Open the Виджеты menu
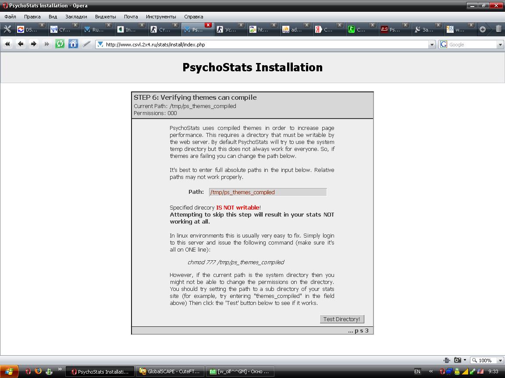 click(x=105, y=17)
